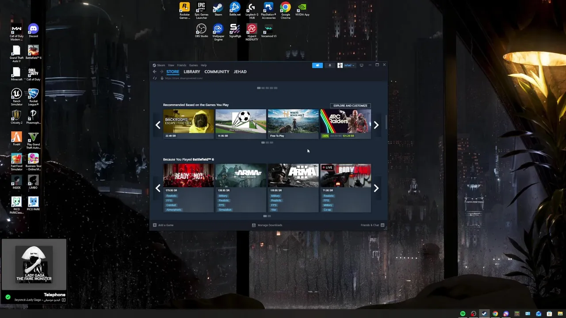Select the Minecraft desktop icon
This screenshot has height=318, width=566.
(x=16, y=74)
